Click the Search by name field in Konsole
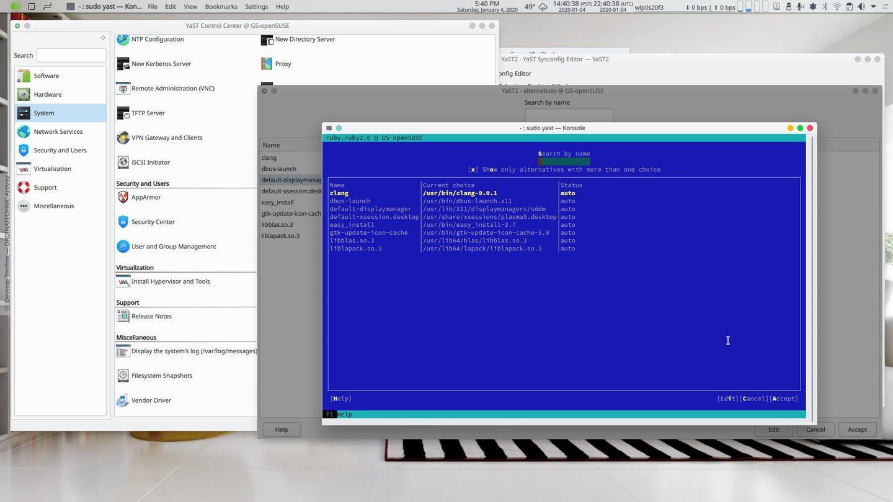Viewport: 893px width, 502px height. coord(564,161)
